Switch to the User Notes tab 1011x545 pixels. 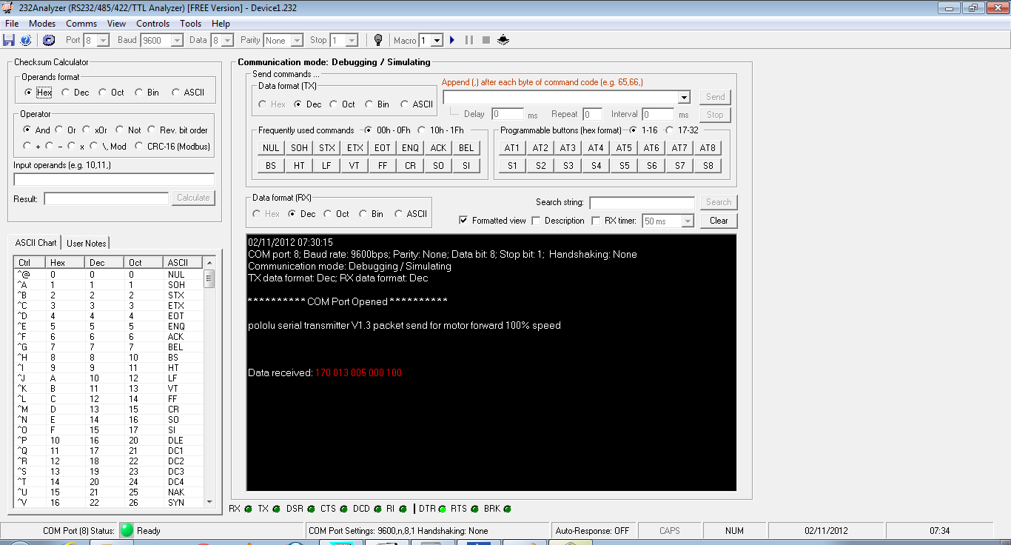pyautogui.click(x=87, y=243)
